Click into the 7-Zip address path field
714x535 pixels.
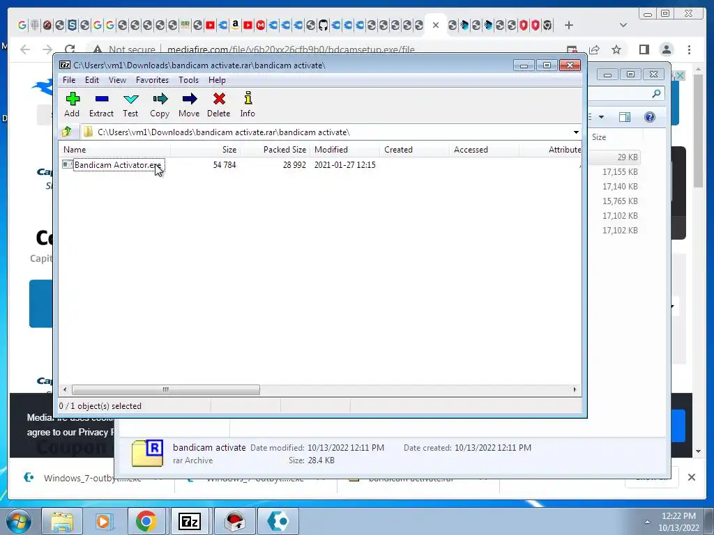click(x=326, y=132)
